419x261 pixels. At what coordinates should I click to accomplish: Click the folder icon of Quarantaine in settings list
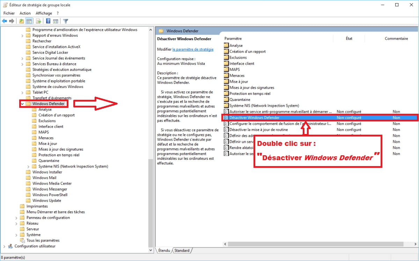pos(226,99)
